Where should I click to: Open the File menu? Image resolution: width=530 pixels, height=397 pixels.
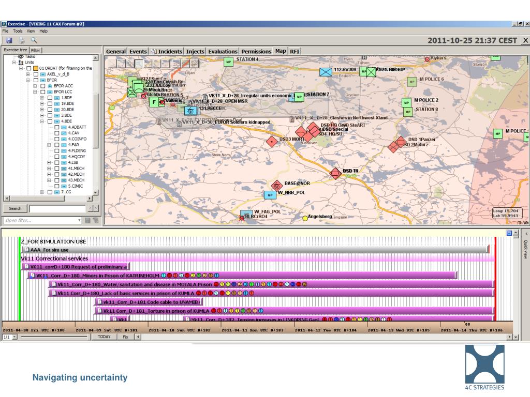point(5,31)
